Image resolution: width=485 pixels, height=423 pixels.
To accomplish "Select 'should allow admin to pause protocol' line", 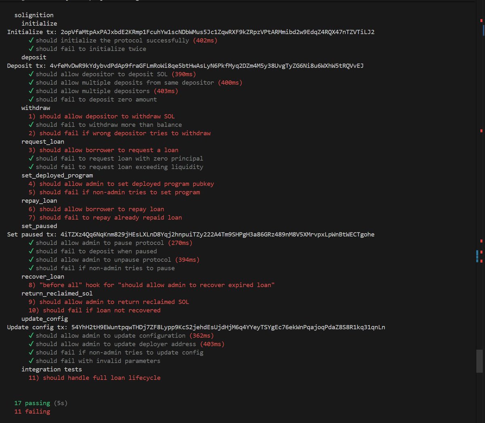I will click(x=110, y=243).
